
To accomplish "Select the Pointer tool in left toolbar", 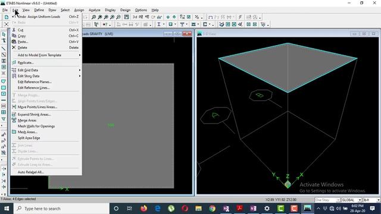I will [4, 34].
